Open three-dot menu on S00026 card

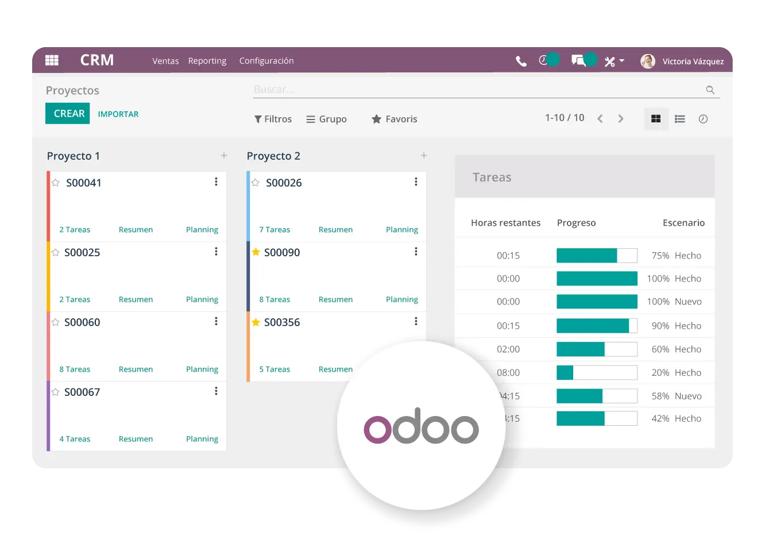(416, 182)
